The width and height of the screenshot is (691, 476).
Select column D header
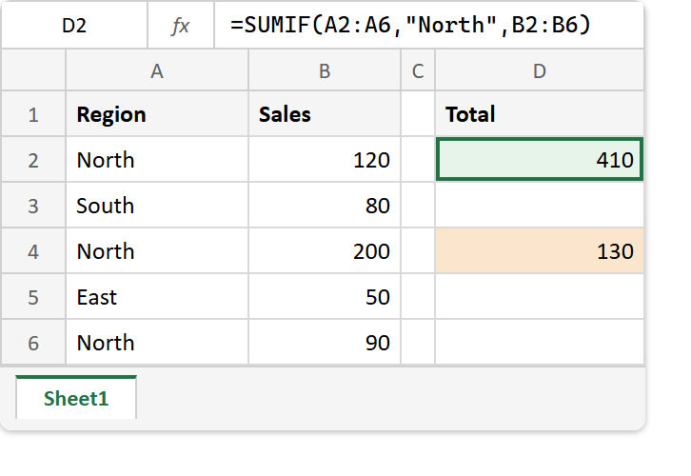click(540, 70)
